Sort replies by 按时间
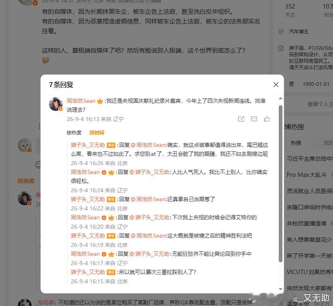This screenshot has width=333, height=306. 97,133
